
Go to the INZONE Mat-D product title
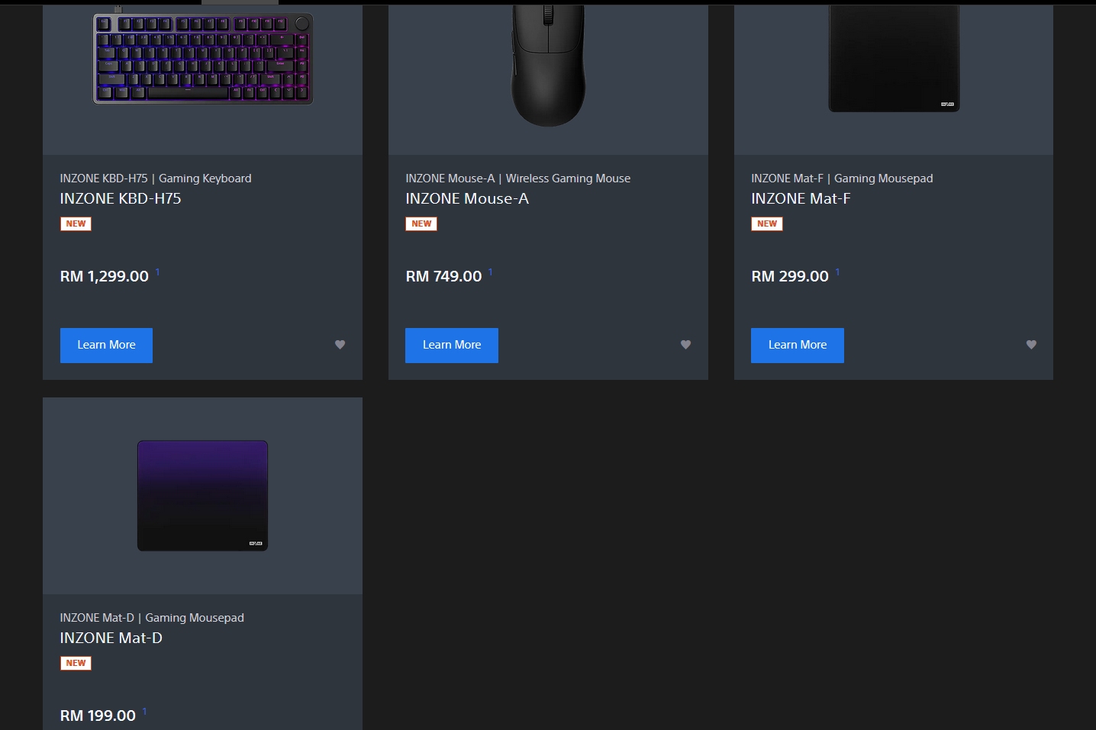(111, 638)
